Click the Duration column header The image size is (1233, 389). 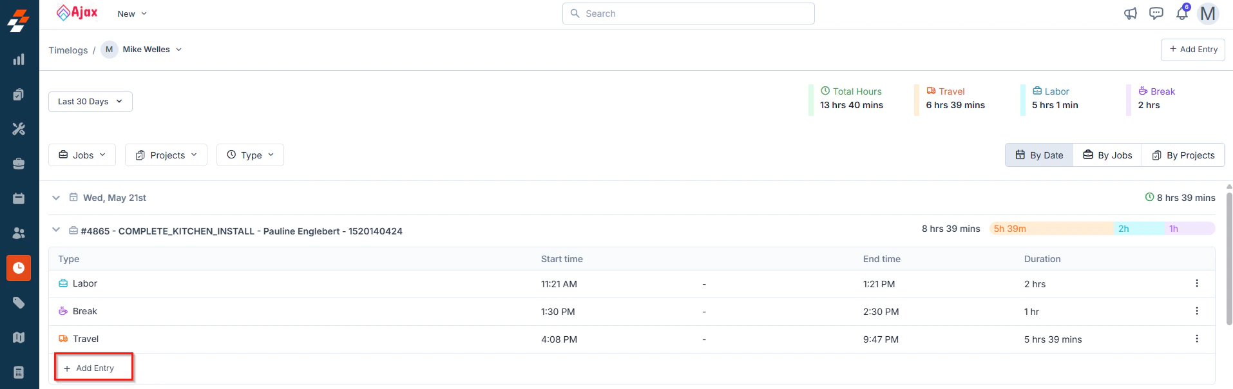click(x=1042, y=259)
